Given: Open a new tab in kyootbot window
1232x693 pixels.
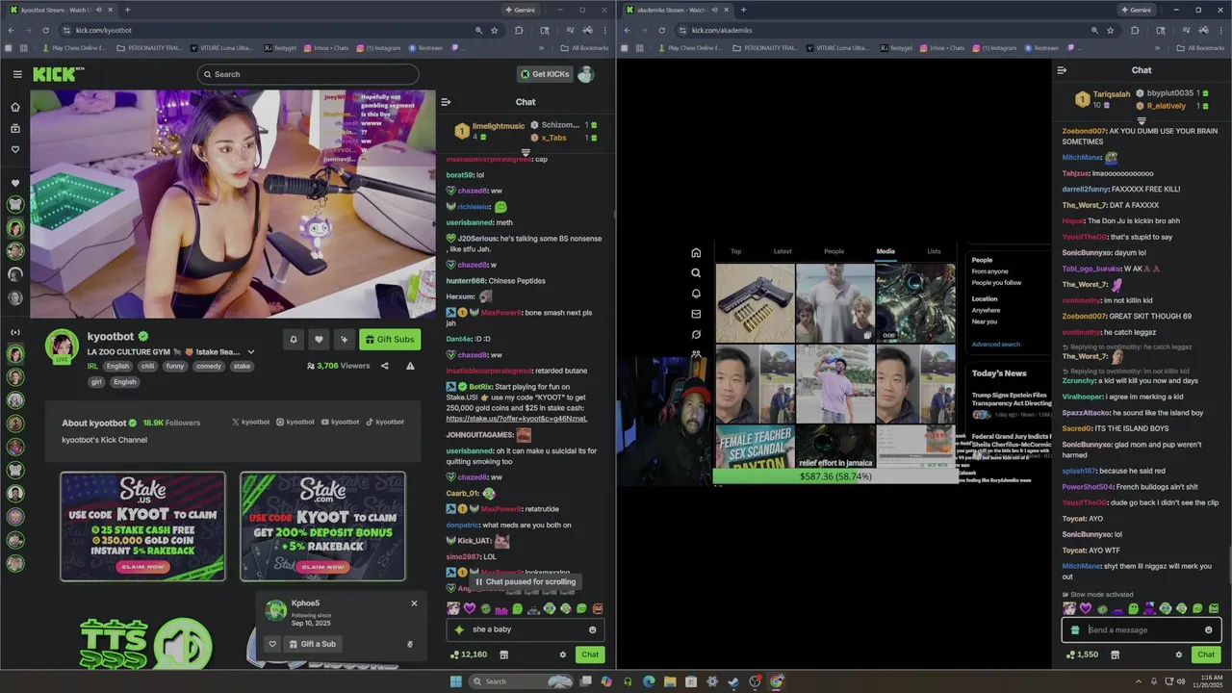Looking at the screenshot, I should 127,10.
